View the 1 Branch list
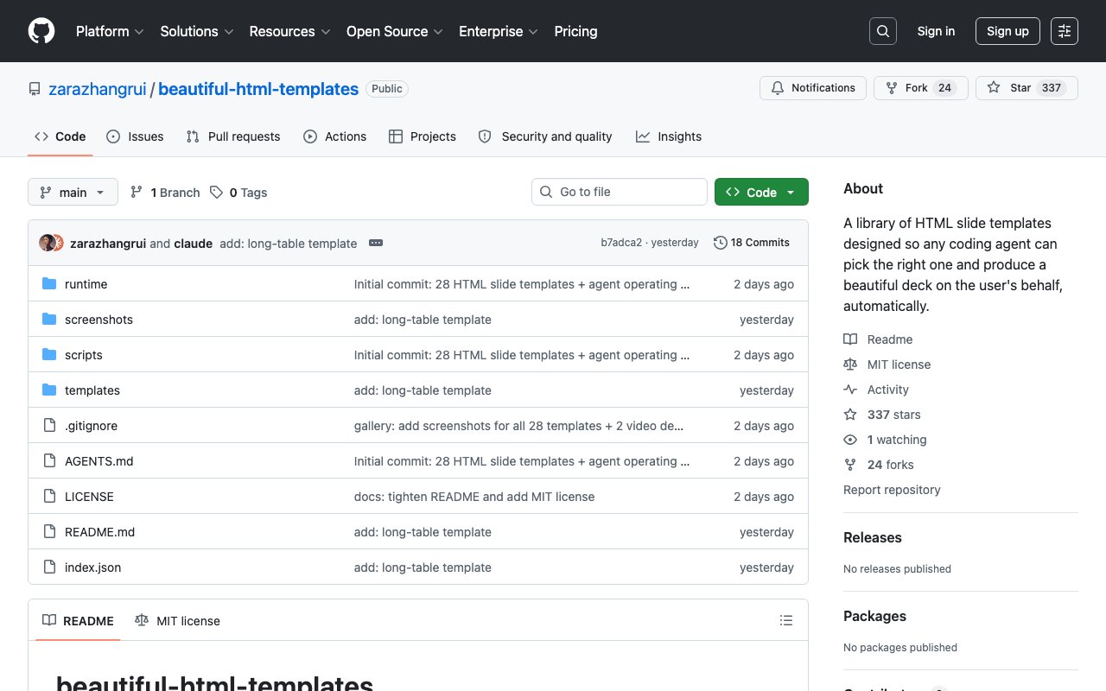1106x691 pixels. 165,193
